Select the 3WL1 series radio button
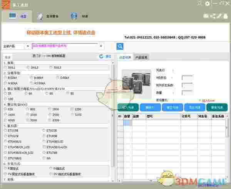The width and height of the screenshot is (231, 189). tap(5, 67)
